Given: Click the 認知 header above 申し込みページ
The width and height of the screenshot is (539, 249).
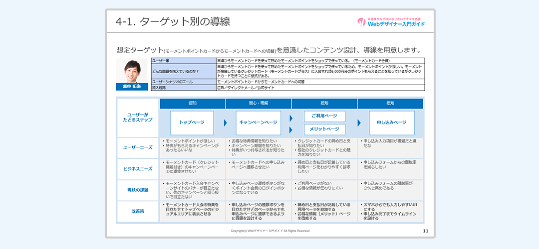Looking at the screenshot, I should 390,104.
